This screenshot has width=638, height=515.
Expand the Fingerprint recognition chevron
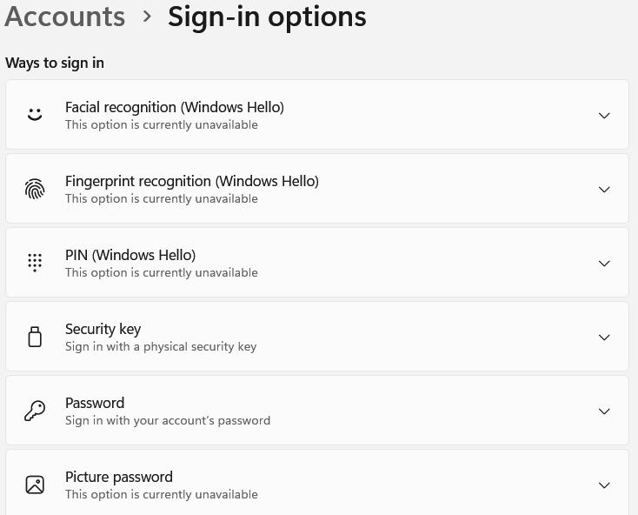point(604,190)
